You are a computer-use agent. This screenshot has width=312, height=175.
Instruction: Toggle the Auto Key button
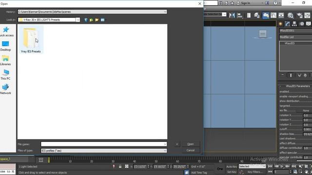click(232, 166)
